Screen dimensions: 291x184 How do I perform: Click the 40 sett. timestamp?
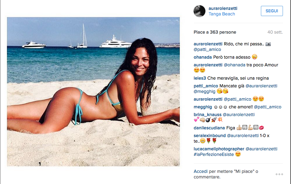275,32
